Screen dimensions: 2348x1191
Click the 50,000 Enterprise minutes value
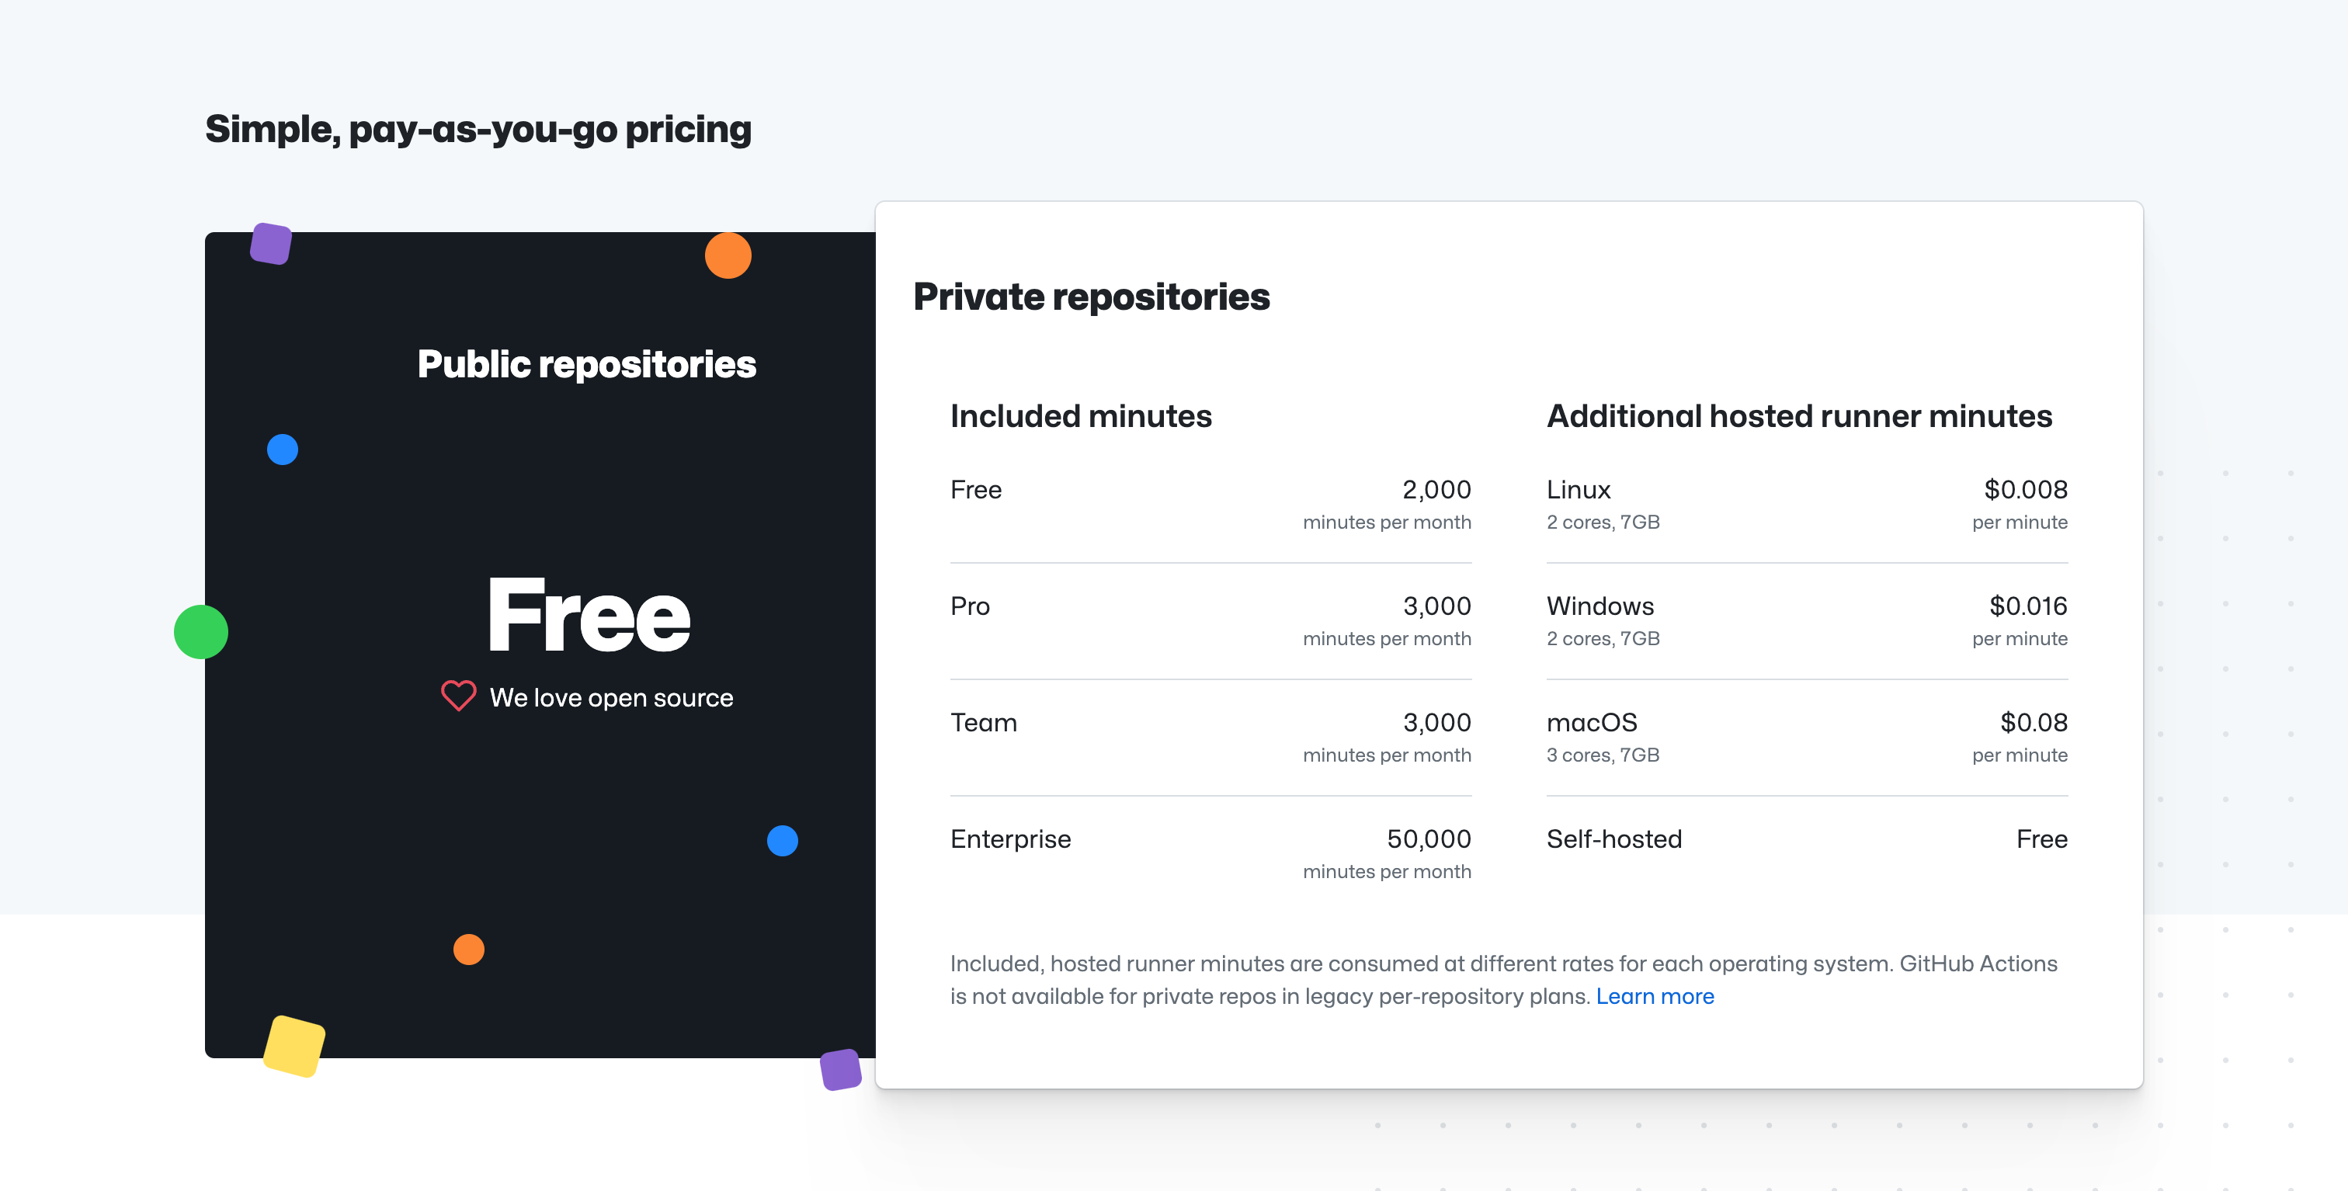coord(1429,839)
